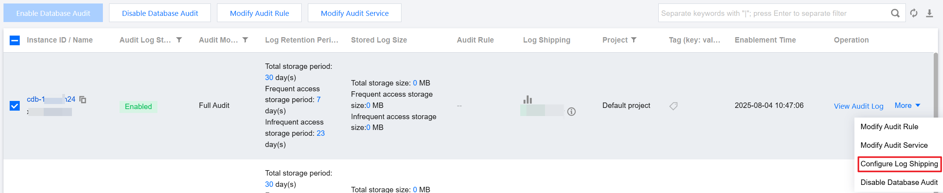Pick Disable Database Audit in the More menu
Viewport: 943px width, 193px height.
tap(899, 183)
